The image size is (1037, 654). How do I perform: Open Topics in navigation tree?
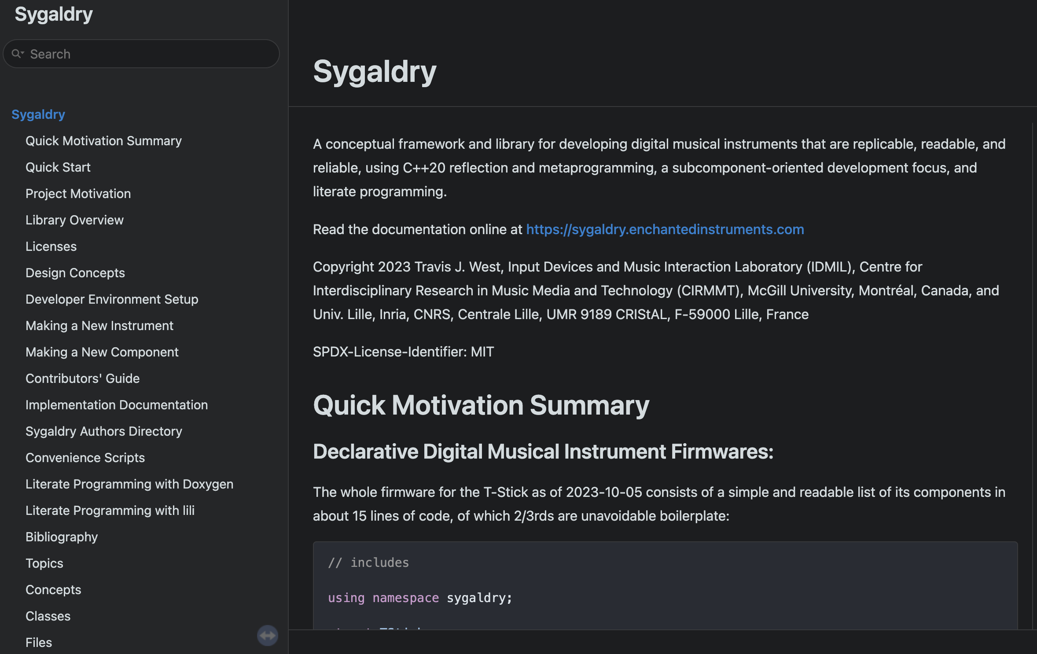click(x=44, y=563)
